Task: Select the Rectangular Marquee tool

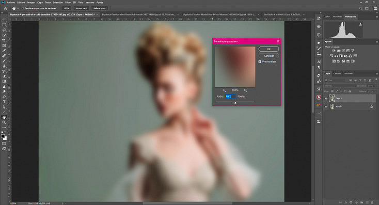Action: click(4, 25)
